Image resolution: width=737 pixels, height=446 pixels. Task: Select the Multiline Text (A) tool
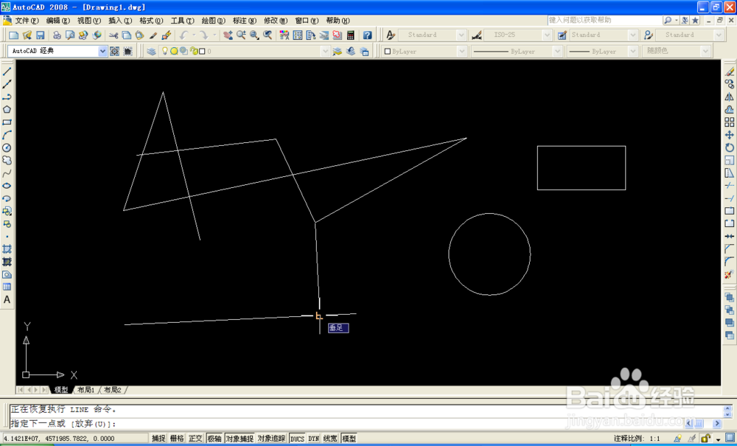[x=7, y=300]
